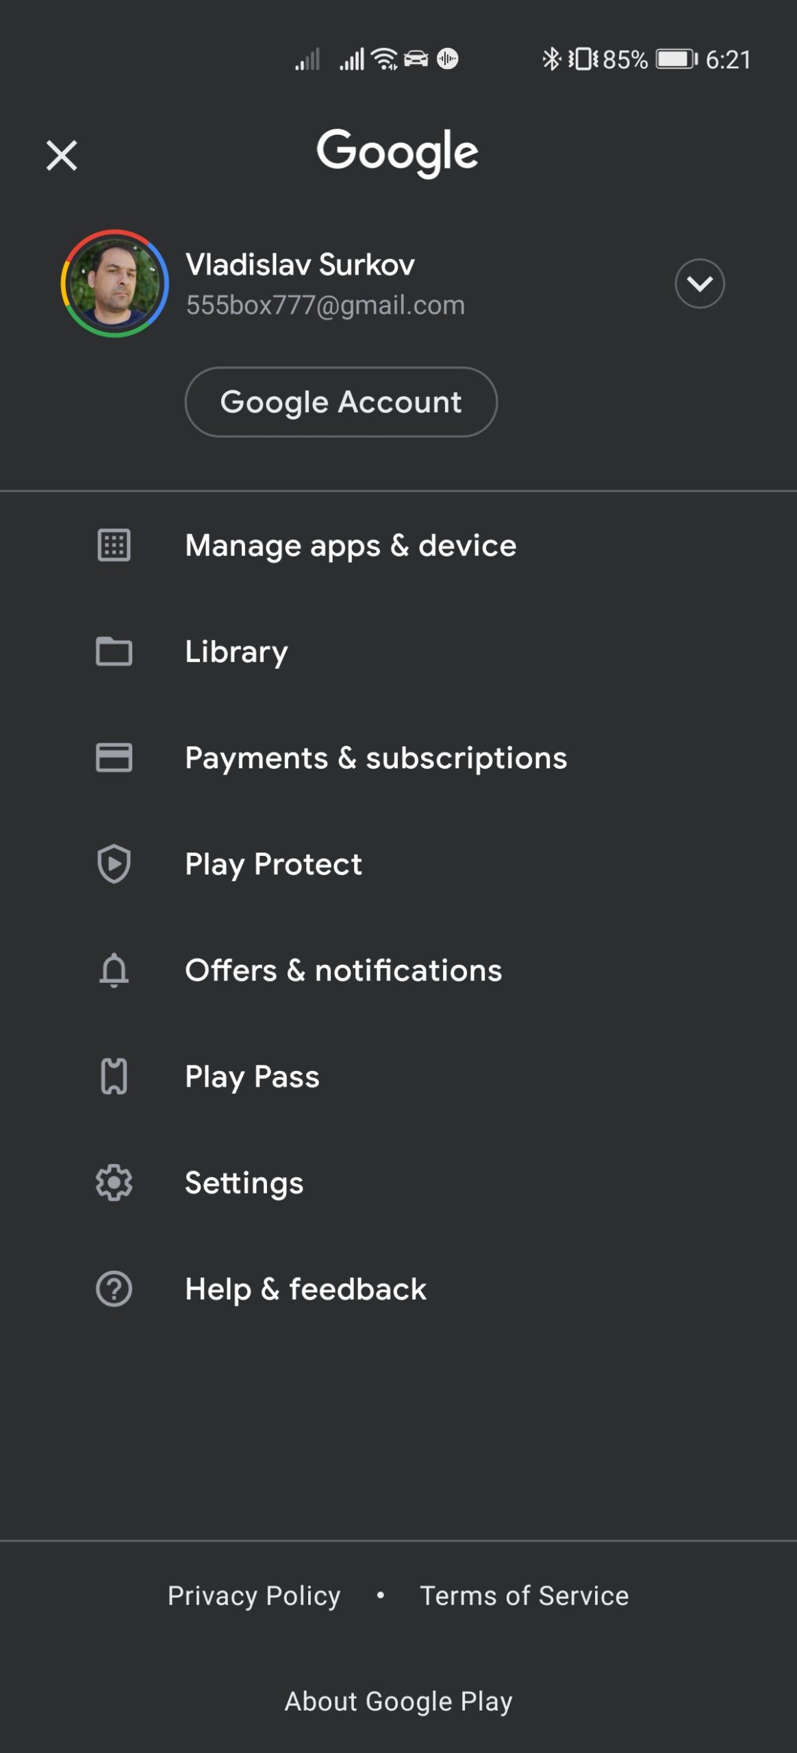Open Play Protect menu entry
Image resolution: width=797 pixels, height=1753 pixels.
point(398,863)
